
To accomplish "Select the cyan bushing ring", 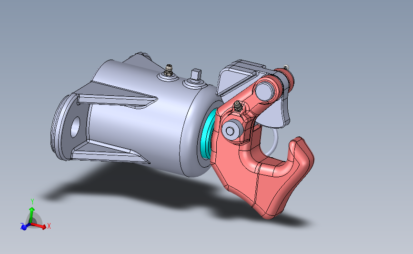I will click(207, 138).
